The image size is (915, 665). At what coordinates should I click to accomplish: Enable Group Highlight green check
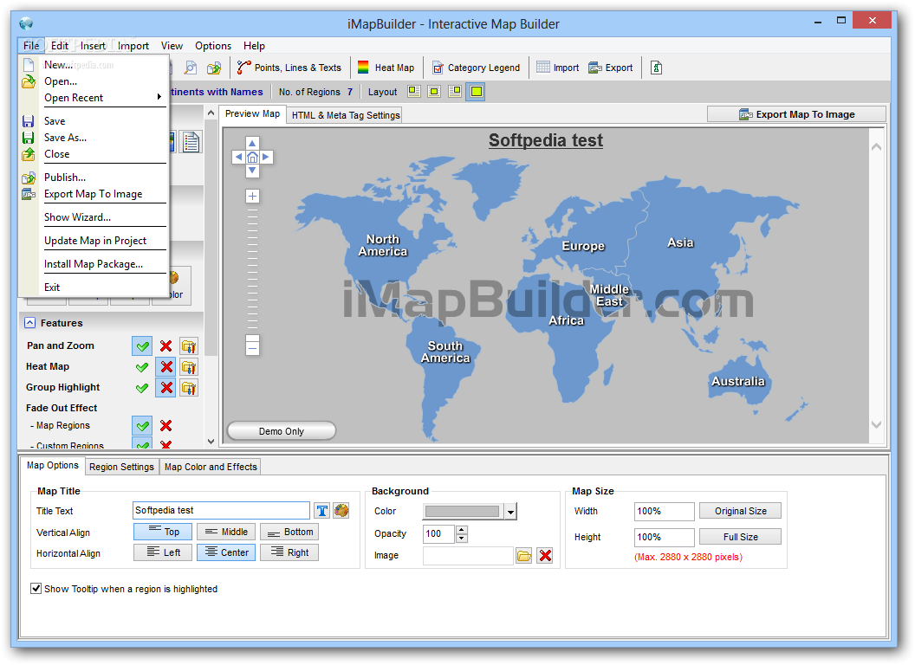pyautogui.click(x=142, y=388)
